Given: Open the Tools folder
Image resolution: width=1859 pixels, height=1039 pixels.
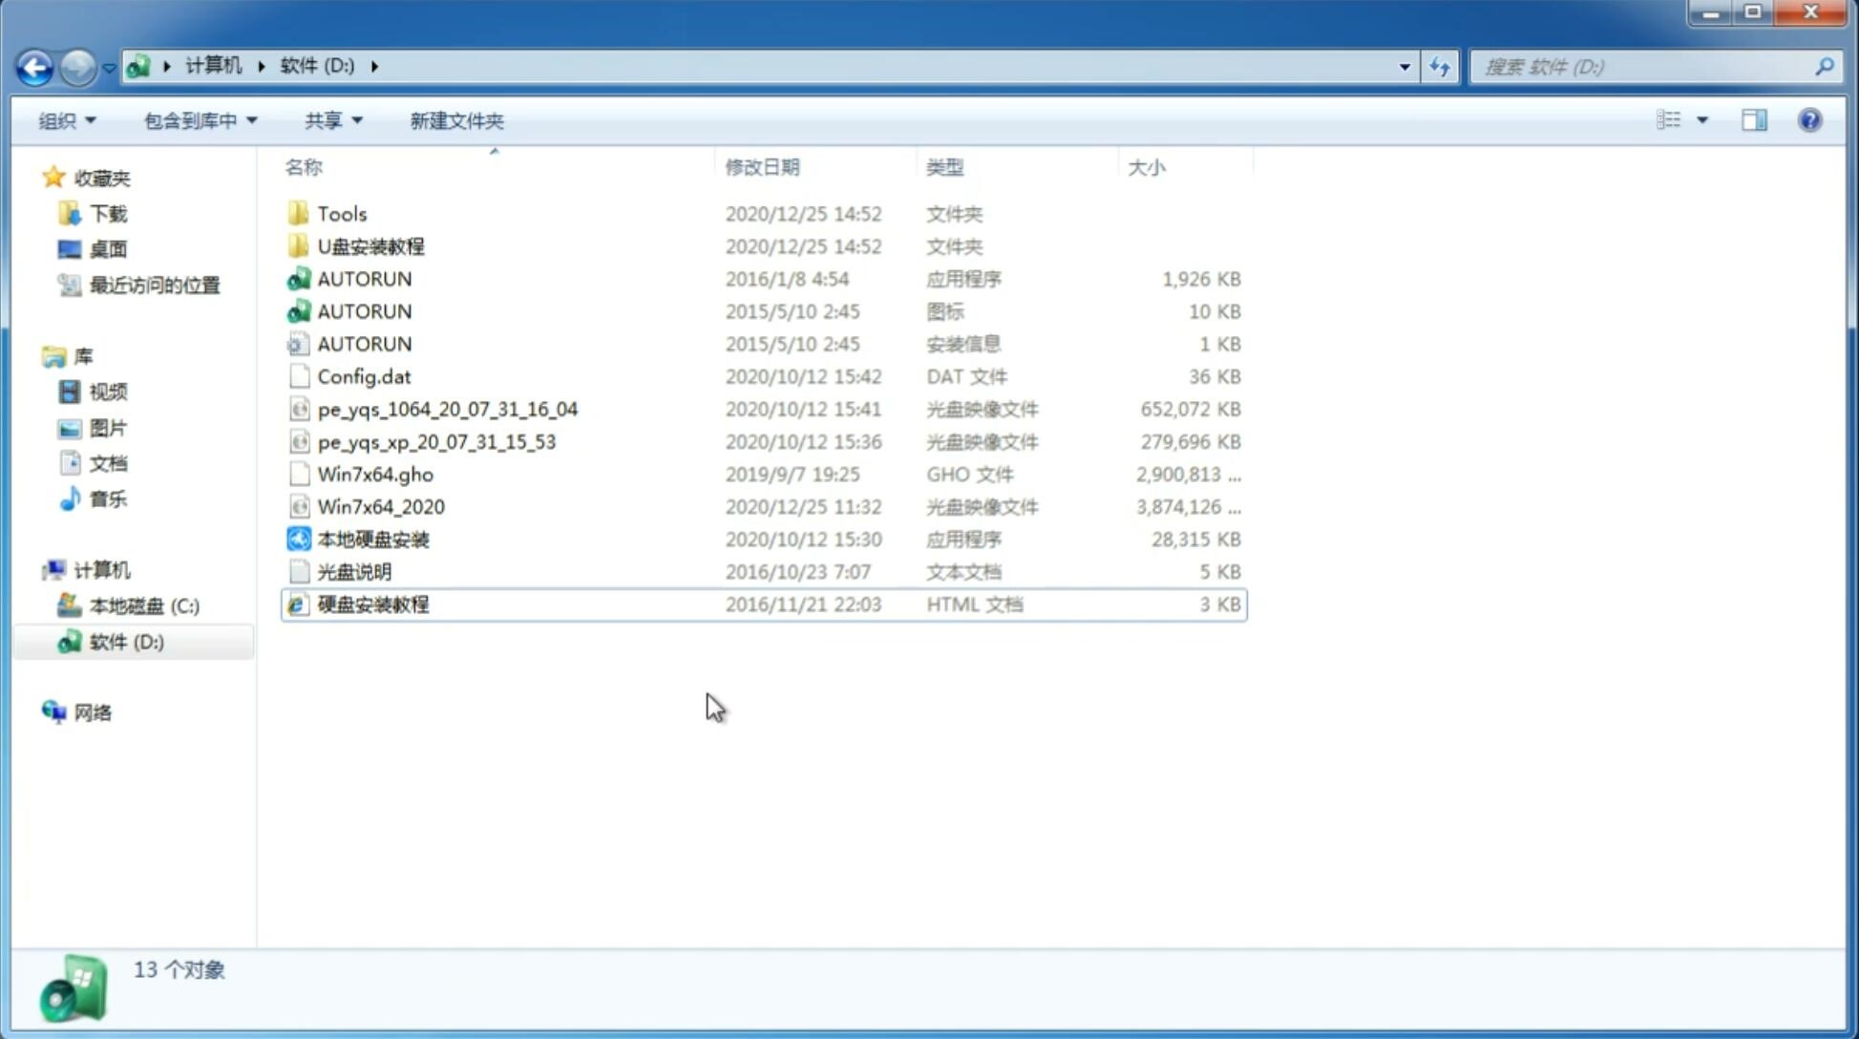Looking at the screenshot, I should 342,213.
